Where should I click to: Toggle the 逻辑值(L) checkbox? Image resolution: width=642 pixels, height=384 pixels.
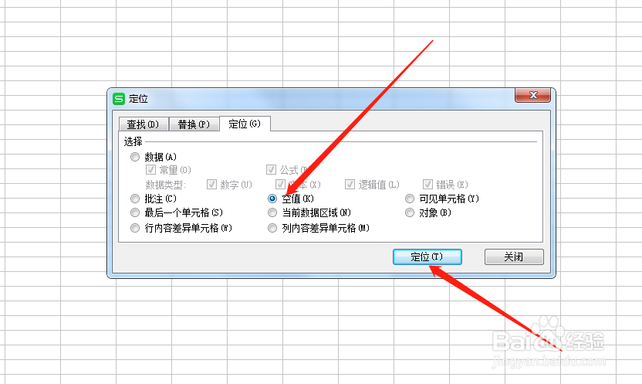(x=350, y=185)
